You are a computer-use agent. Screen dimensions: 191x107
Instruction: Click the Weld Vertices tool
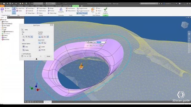click(41, 11)
